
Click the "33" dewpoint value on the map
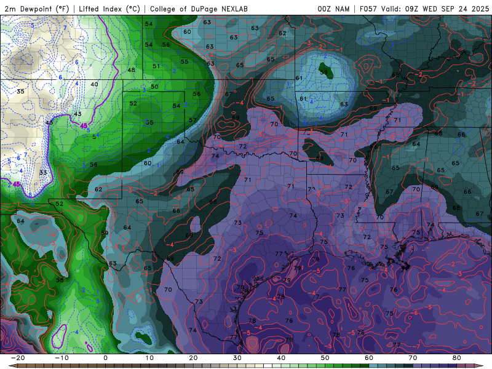pyautogui.click(x=43, y=173)
